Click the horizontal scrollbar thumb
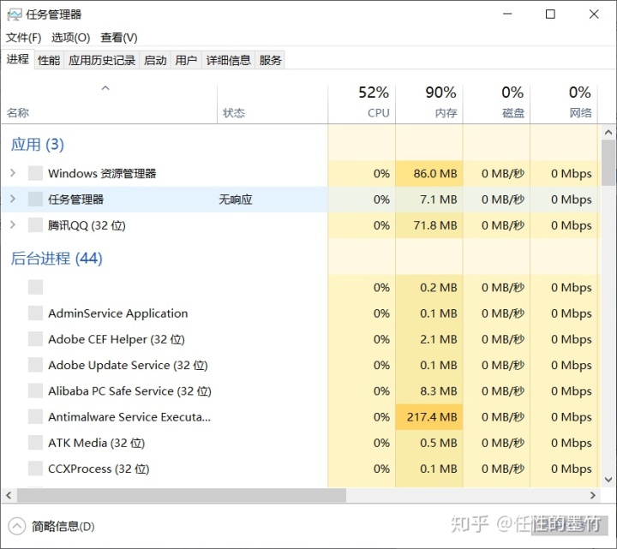This screenshot has width=617, height=549. tap(182, 495)
